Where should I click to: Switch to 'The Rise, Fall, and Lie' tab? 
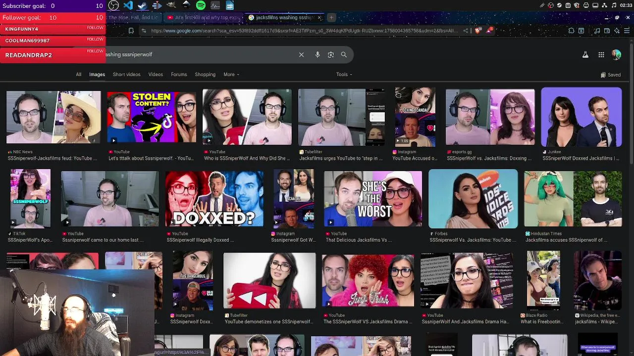pyautogui.click(x=133, y=18)
